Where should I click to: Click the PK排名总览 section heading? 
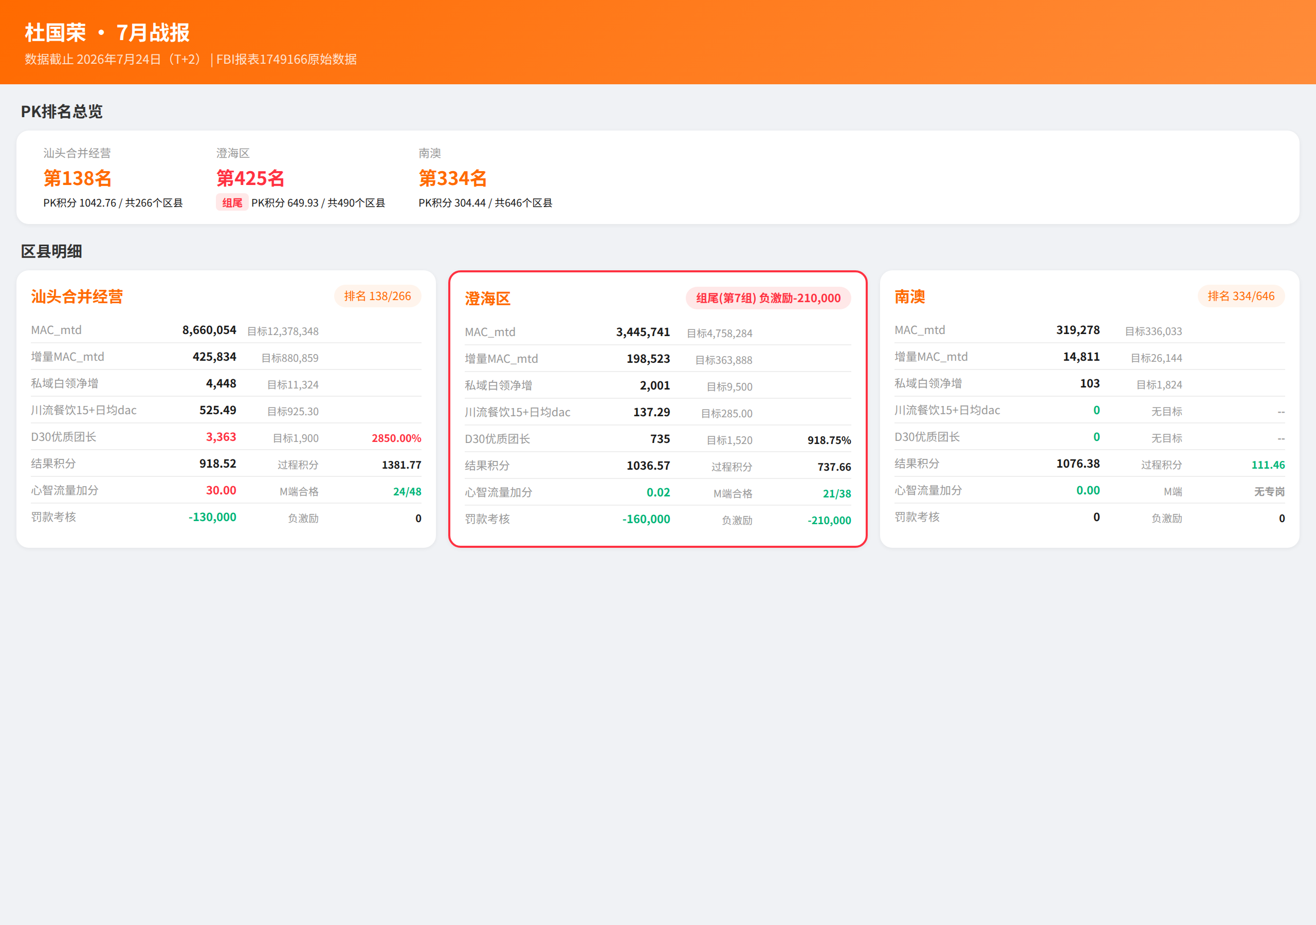click(x=61, y=112)
